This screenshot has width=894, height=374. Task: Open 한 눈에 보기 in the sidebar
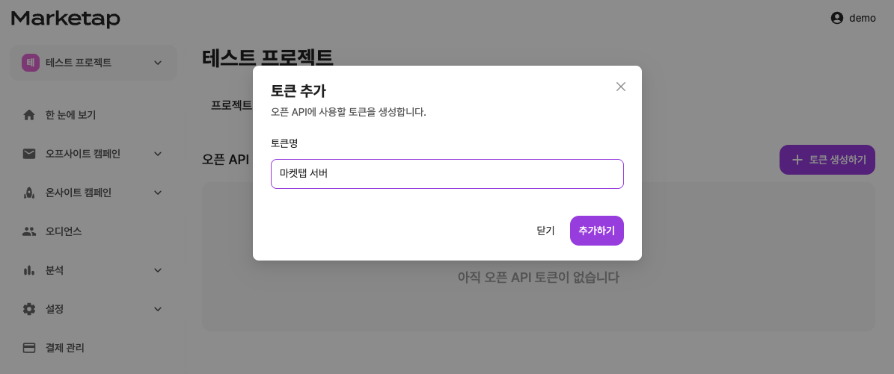(71, 115)
